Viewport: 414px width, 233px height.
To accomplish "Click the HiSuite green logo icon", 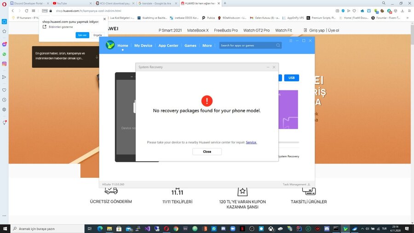I will [110, 45].
